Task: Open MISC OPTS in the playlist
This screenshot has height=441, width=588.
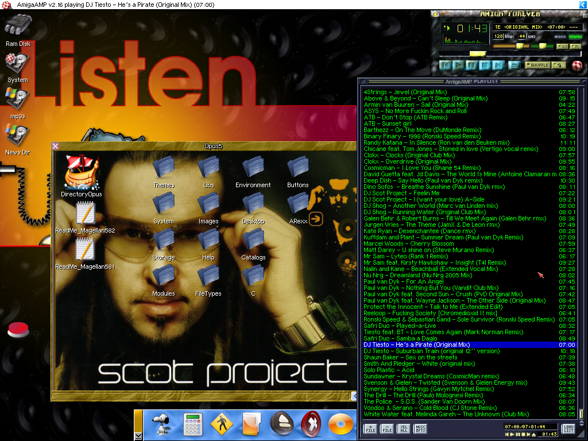Action: coord(420,428)
